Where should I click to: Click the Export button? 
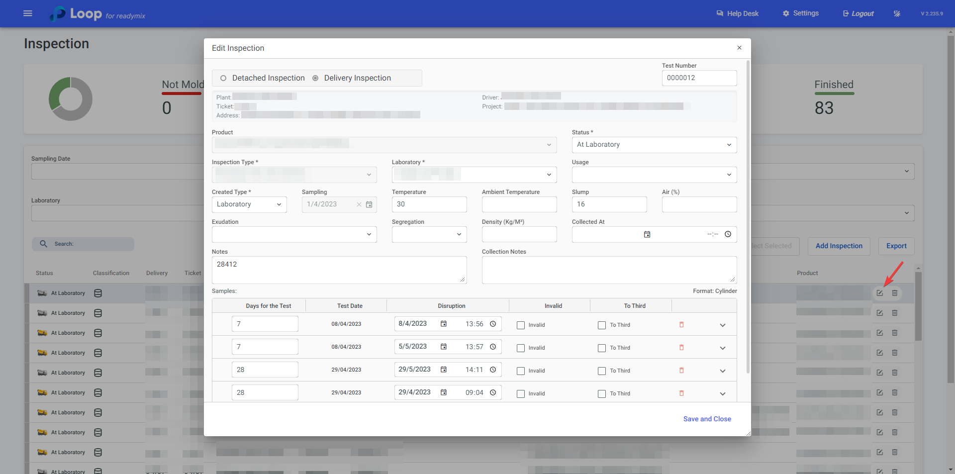click(896, 246)
